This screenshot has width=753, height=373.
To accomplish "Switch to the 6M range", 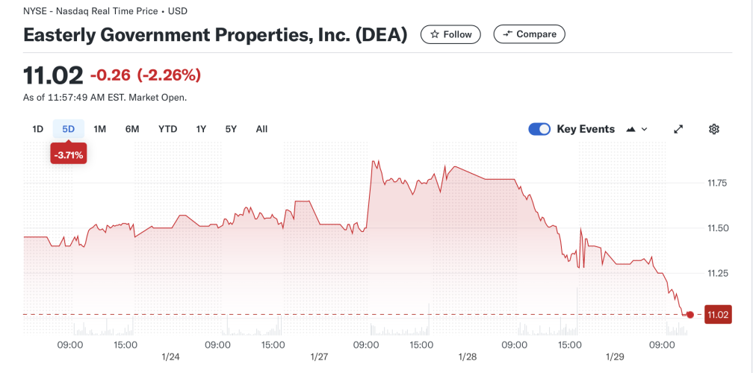I will pos(132,129).
